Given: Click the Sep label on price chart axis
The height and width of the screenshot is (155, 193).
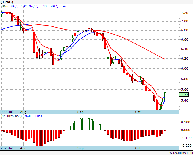Looking at the screenshot, I should pos(81,112).
